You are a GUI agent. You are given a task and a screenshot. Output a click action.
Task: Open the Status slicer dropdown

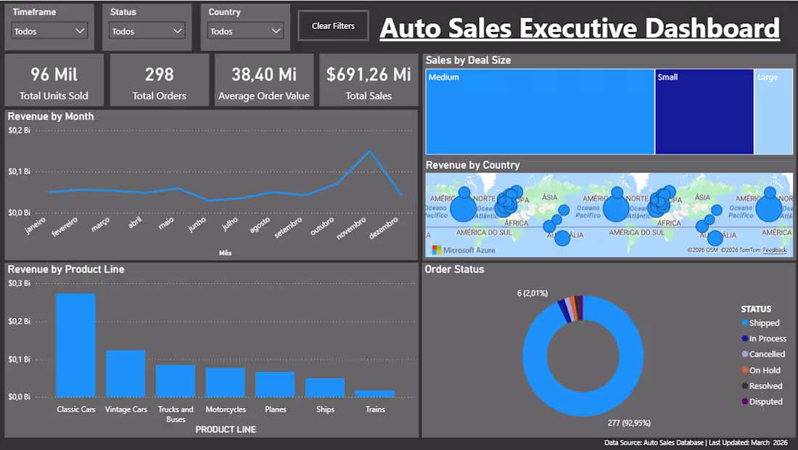pyautogui.click(x=147, y=30)
